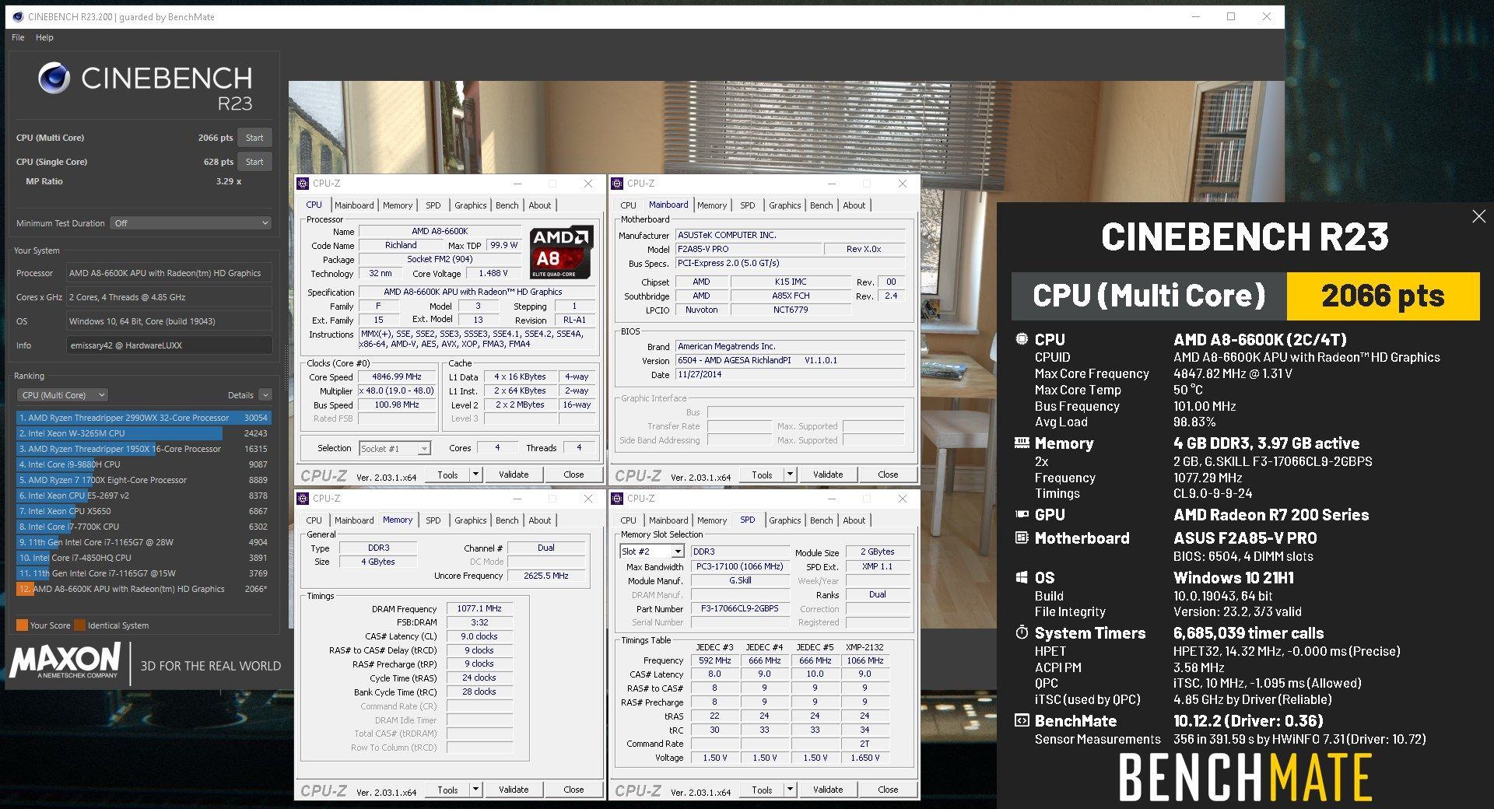Click Core Speed value 4846.99 MHz

pos(397,376)
